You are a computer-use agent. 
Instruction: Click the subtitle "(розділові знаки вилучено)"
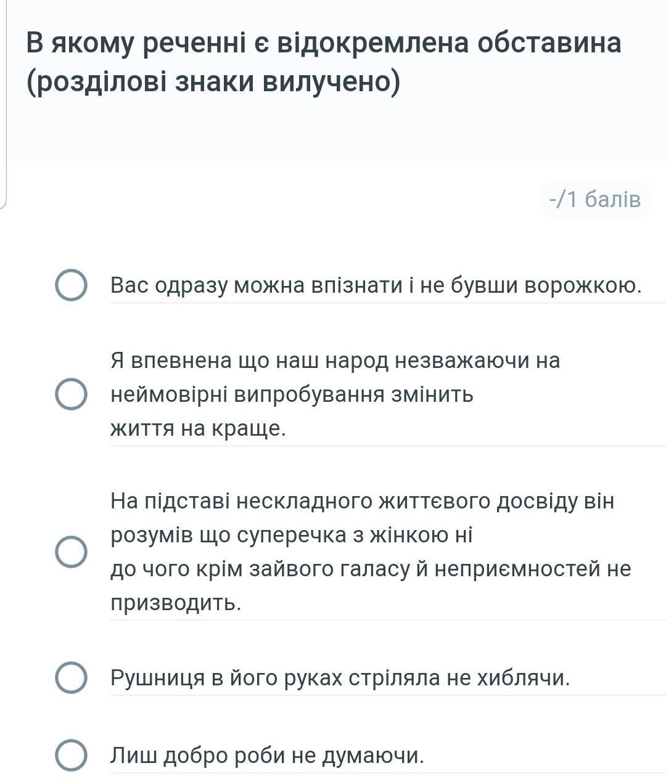click(x=213, y=82)
